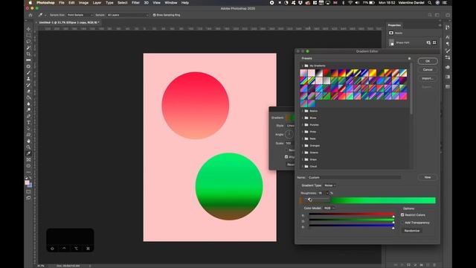This screenshot has height=268, width=476.
Task: Select the Clone Stamp tool
Action: pyautogui.click(x=28, y=79)
